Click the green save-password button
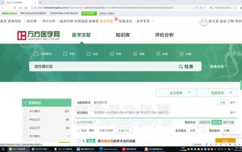Image resolution: width=242 pixels, height=152 pixels. [89, 13]
